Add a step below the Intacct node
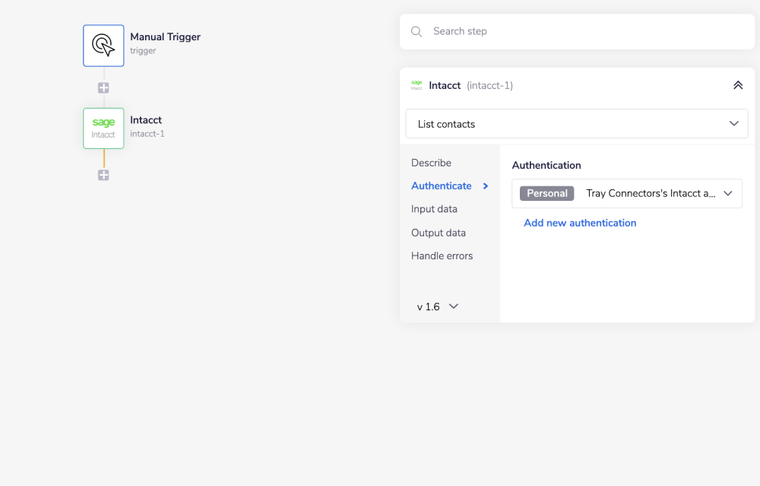The height and width of the screenshot is (486, 760). click(103, 175)
